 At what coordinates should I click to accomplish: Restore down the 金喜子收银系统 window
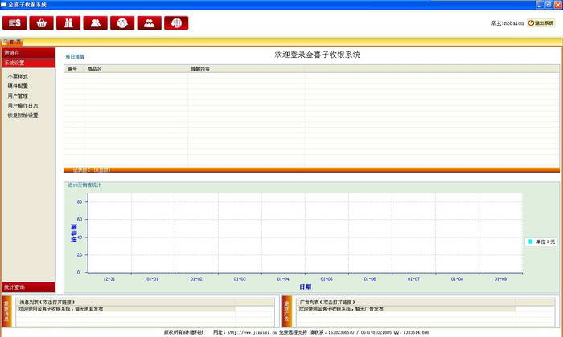click(549, 5)
